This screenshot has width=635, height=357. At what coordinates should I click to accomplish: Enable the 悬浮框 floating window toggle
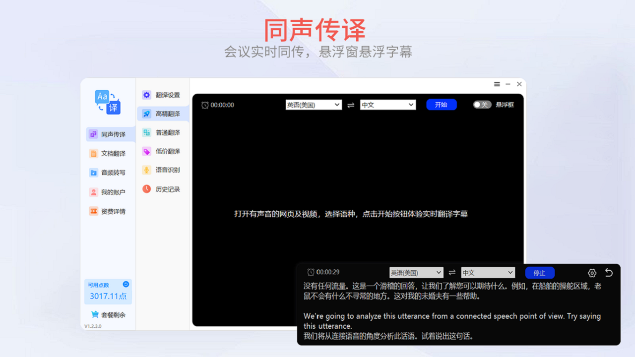(482, 105)
